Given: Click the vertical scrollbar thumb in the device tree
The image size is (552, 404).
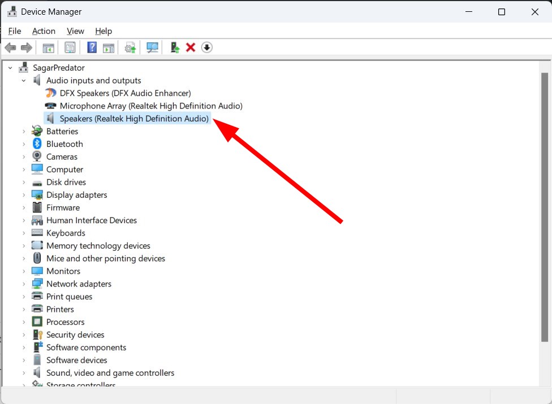Looking at the screenshot, I should coord(544,207).
